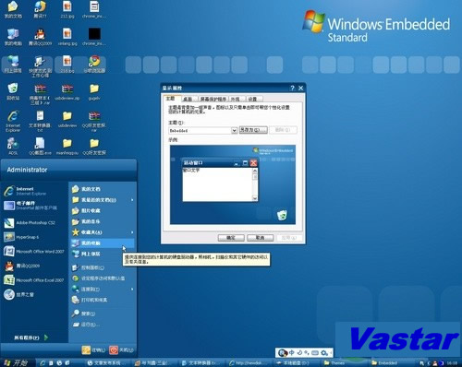Click the 开始 Start button
Screen dimensions: 462x367
(17, 363)
